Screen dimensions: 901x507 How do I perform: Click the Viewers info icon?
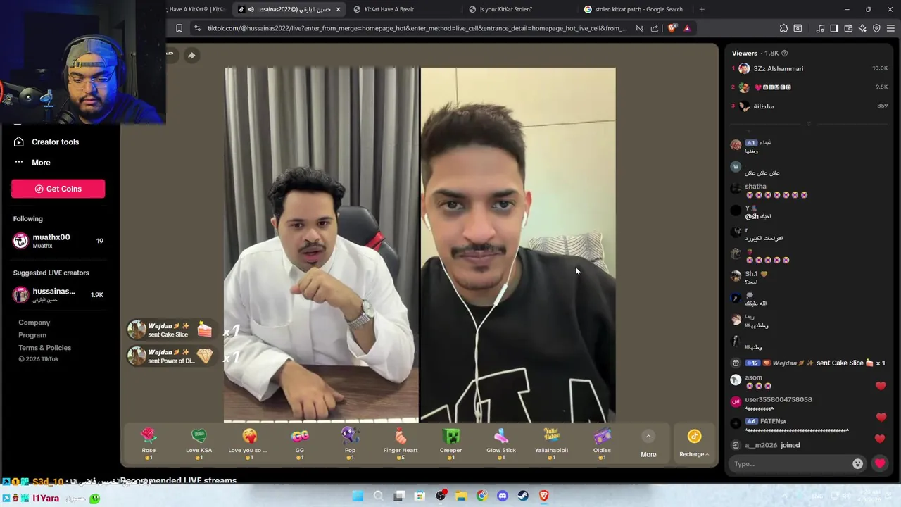pyautogui.click(x=785, y=54)
